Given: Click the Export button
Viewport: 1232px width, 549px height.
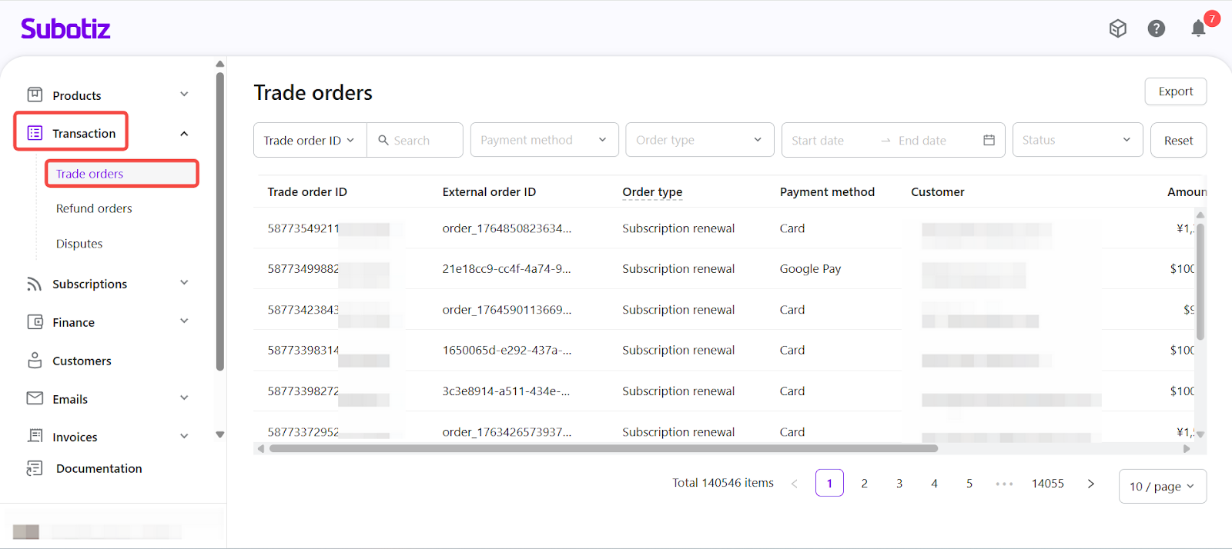Looking at the screenshot, I should coord(1175,91).
